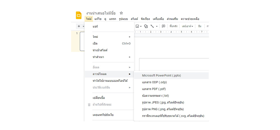Download as เอกสาร PDF (.pdf)
Image resolution: width=280 pixels, height=130 pixels.
171,89
